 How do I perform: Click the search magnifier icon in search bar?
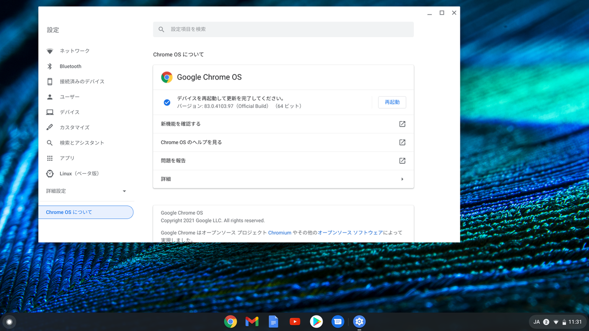[x=161, y=29]
